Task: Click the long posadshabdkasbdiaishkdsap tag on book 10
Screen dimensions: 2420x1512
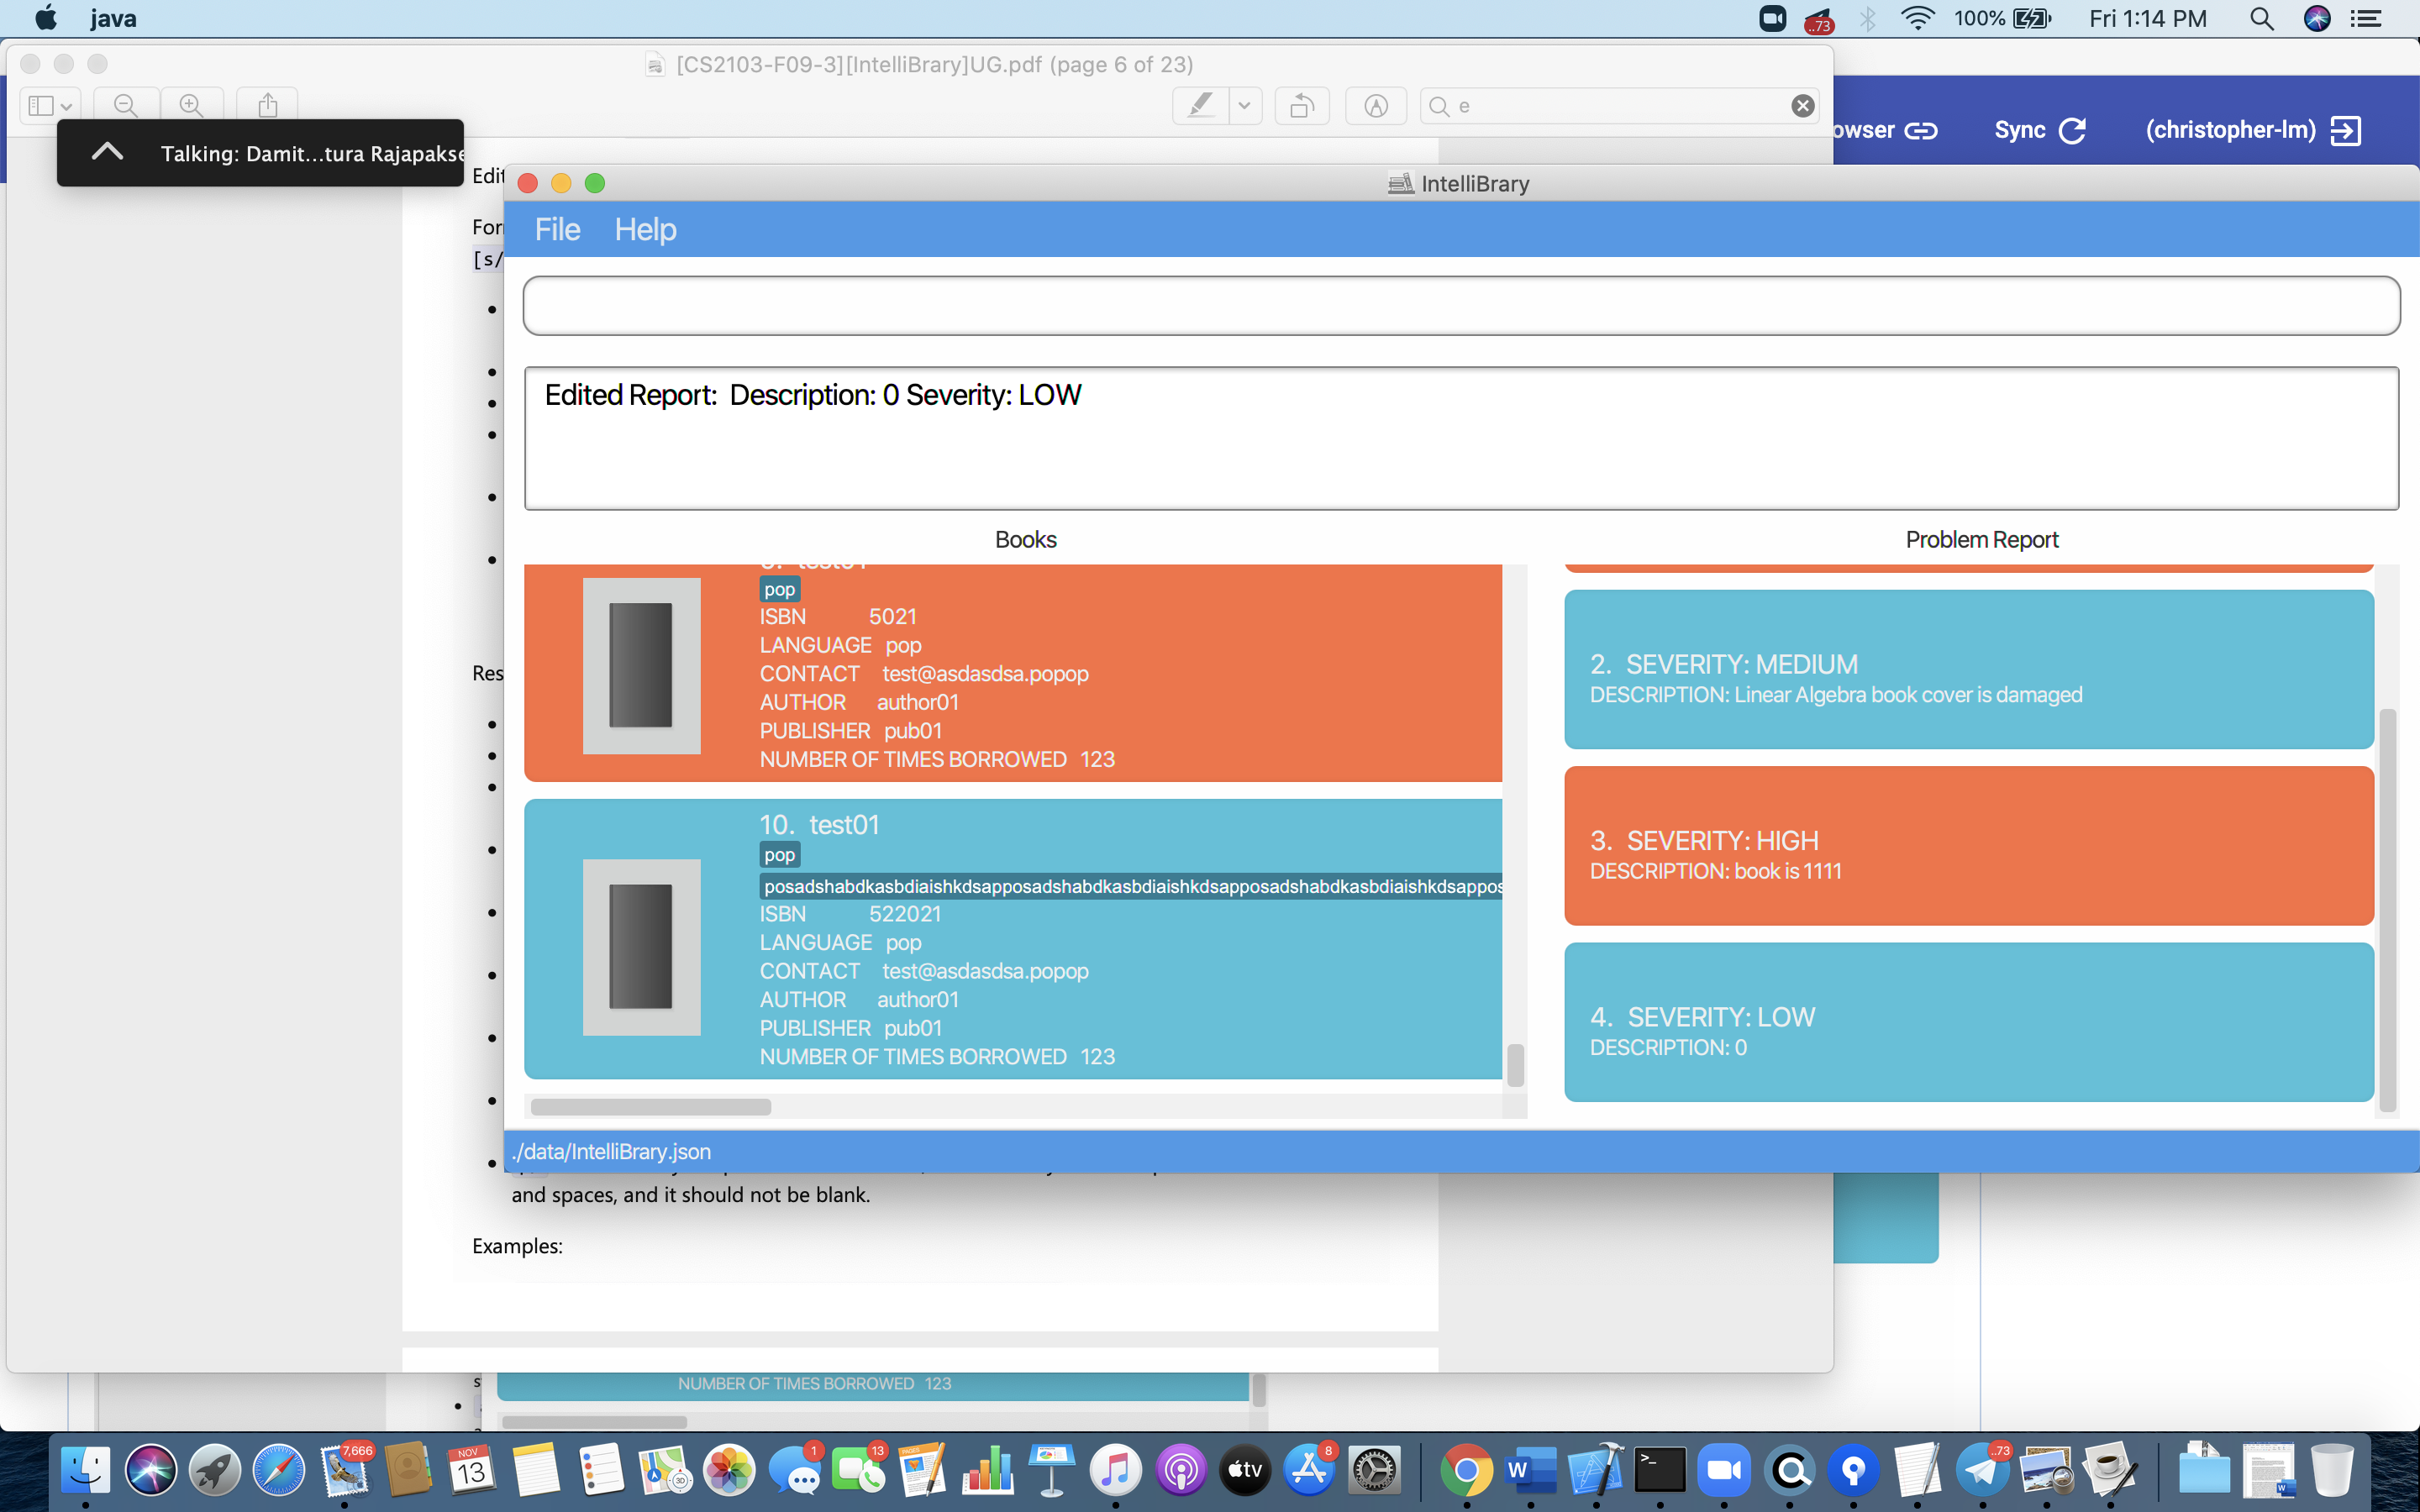Action: click(x=1131, y=887)
